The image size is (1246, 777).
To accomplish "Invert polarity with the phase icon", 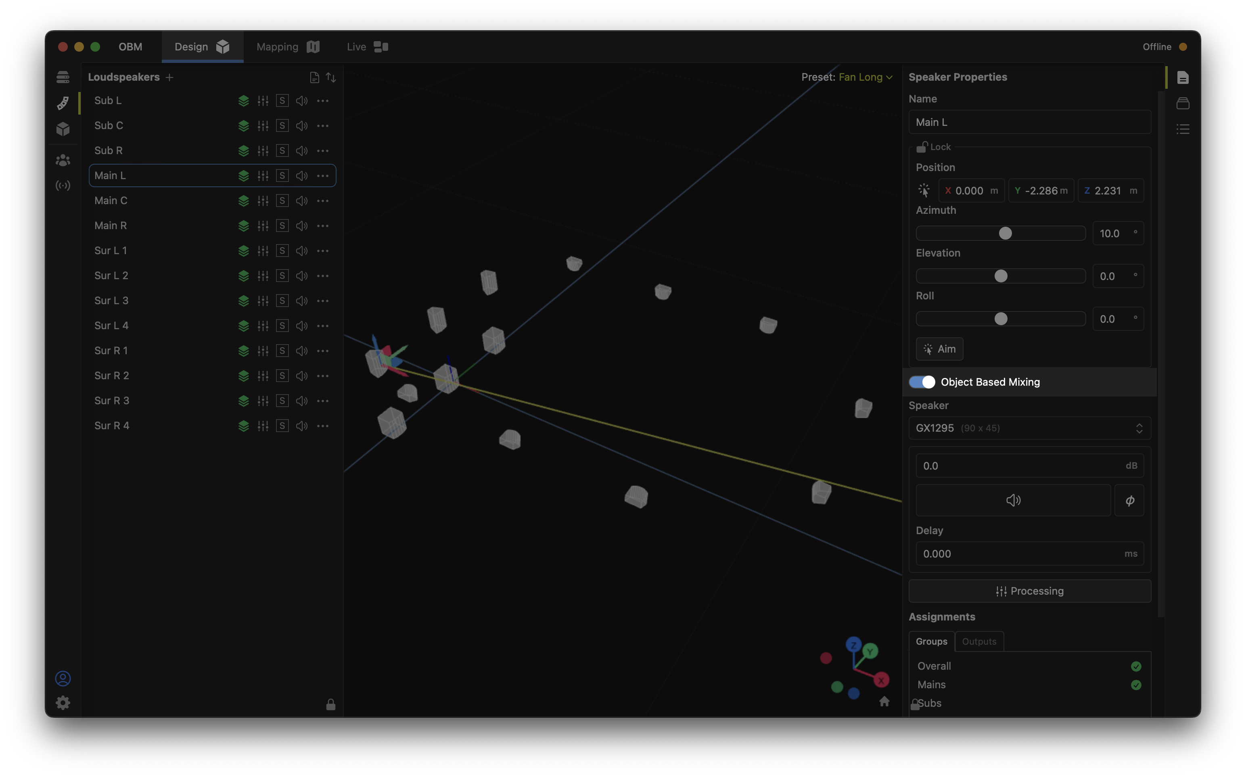I will click(1129, 500).
